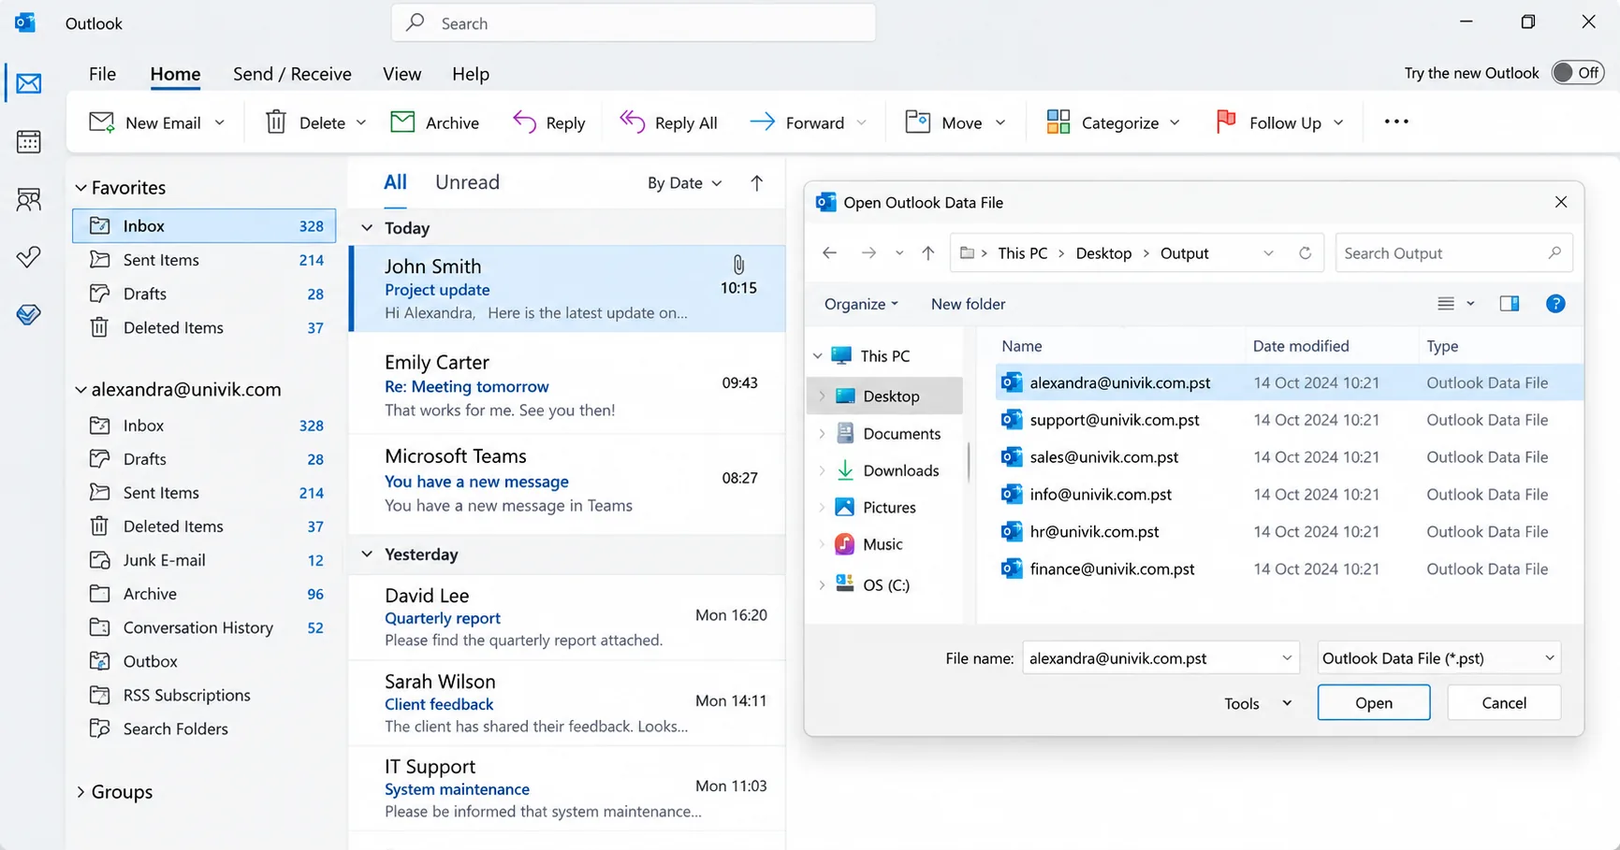The height and width of the screenshot is (850, 1620).
Task: Go back in the file dialog
Action: pos(829,253)
